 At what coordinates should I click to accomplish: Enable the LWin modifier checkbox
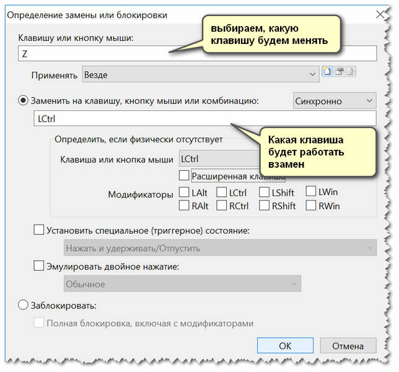pyautogui.click(x=310, y=191)
